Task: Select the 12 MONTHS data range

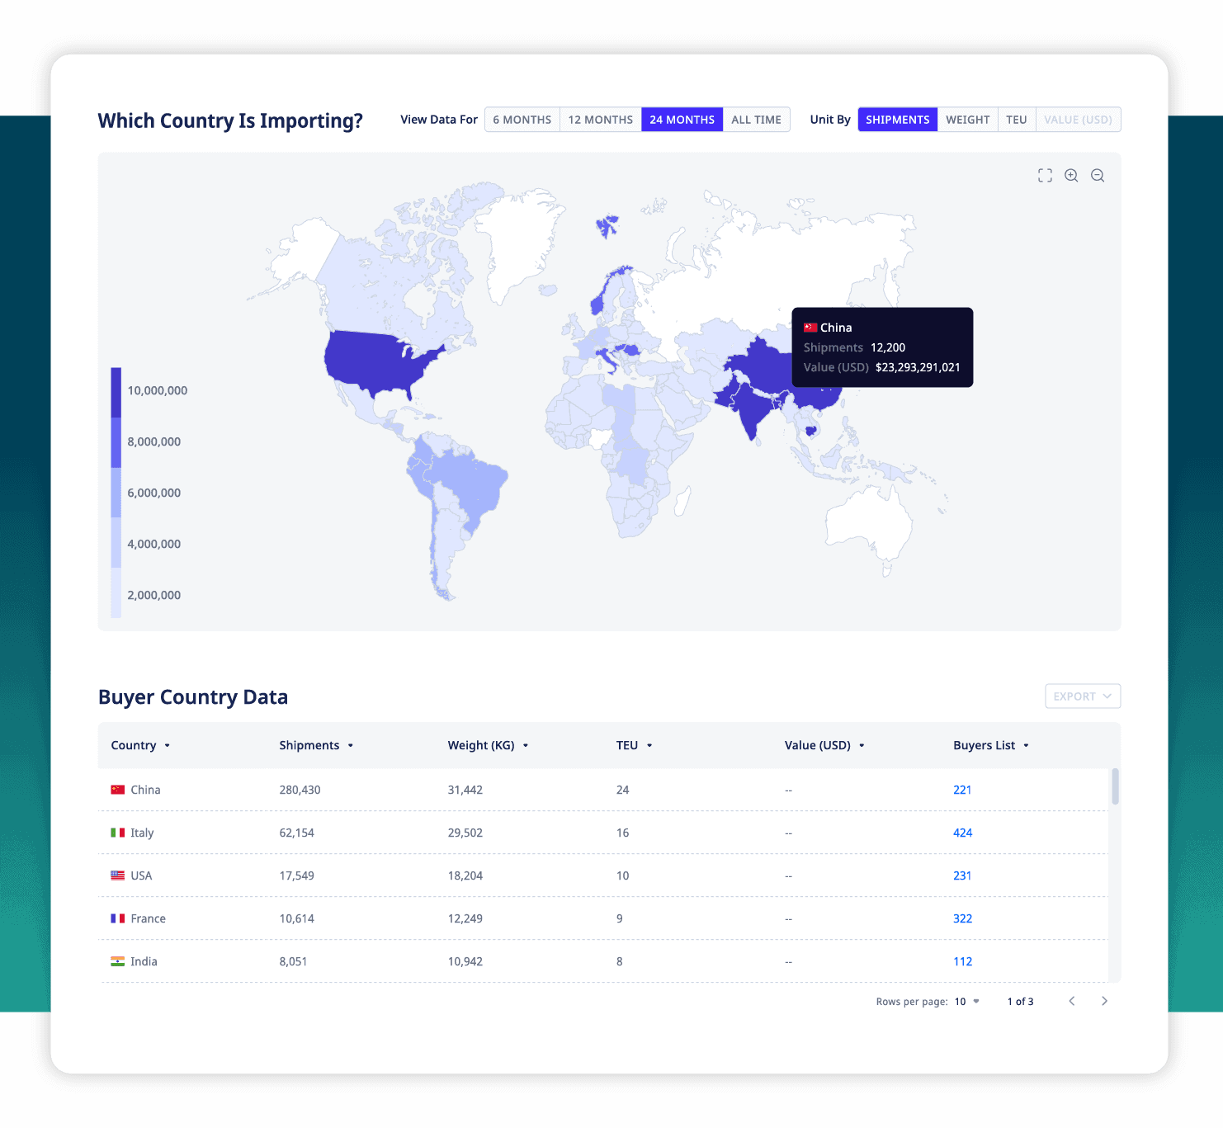Action: click(601, 120)
